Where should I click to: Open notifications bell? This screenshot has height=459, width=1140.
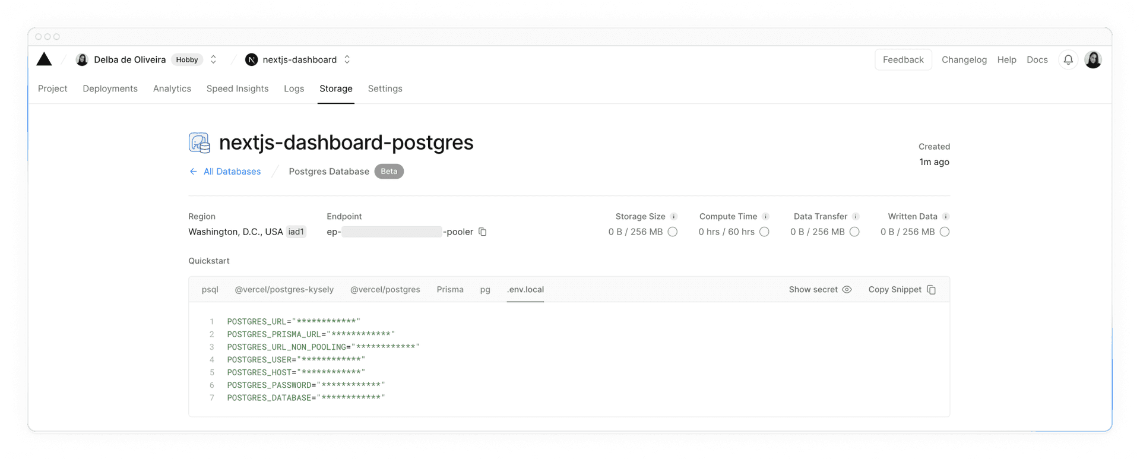pos(1068,59)
